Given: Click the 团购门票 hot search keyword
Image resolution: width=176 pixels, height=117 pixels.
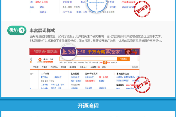Looking at the screenshot, I should (x=88, y=63).
